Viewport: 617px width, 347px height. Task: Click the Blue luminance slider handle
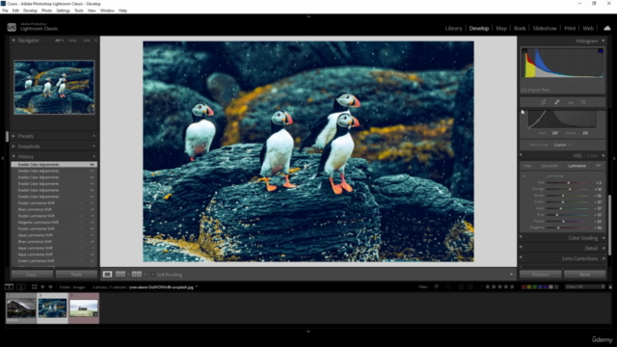[557, 215]
